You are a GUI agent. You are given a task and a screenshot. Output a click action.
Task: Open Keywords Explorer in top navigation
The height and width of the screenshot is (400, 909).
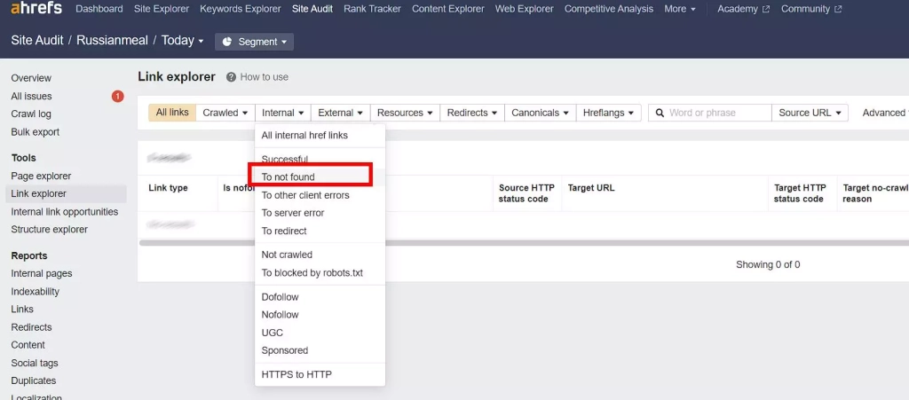240,9
